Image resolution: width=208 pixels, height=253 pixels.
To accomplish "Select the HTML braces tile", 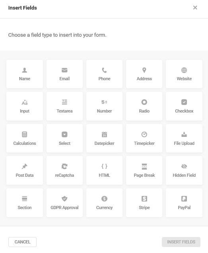I will 104,170.
